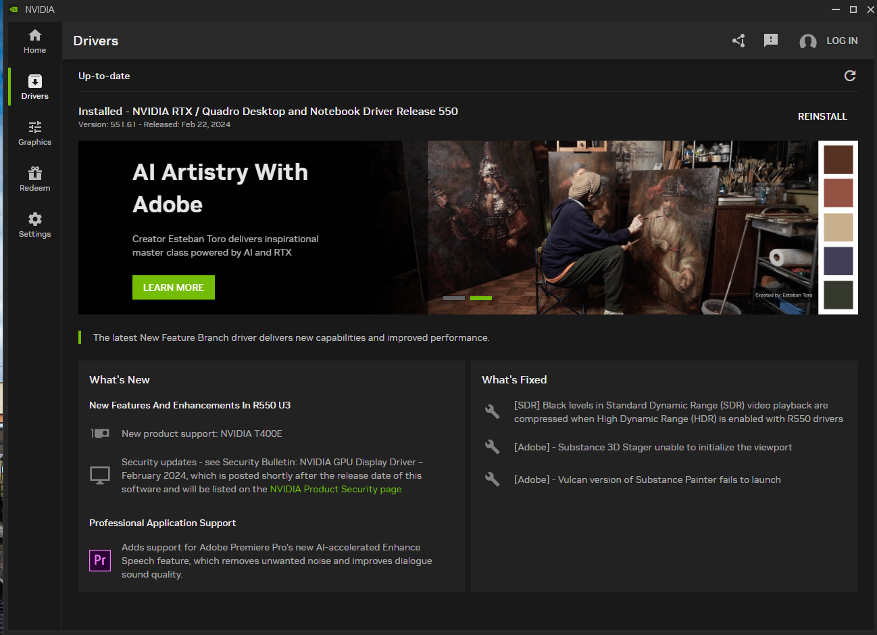Click the installed driver name heading
Image resolution: width=877 pixels, height=635 pixels.
click(268, 111)
